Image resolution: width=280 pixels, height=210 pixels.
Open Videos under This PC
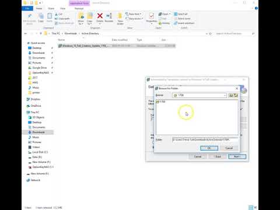[36, 147]
